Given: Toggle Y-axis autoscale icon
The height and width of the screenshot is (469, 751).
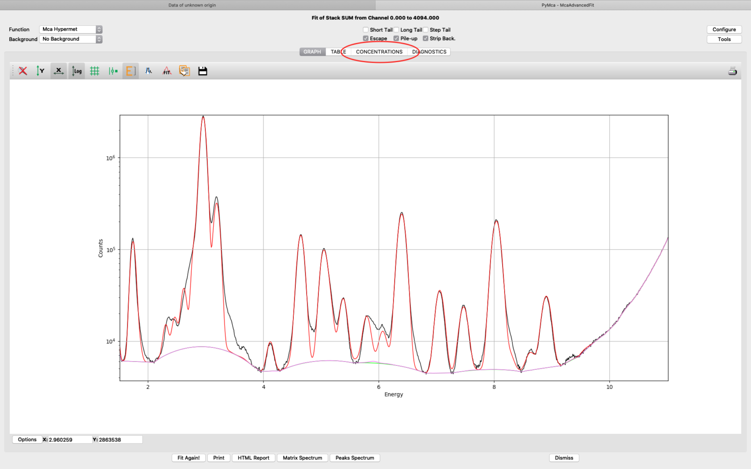Looking at the screenshot, I should [40, 71].
